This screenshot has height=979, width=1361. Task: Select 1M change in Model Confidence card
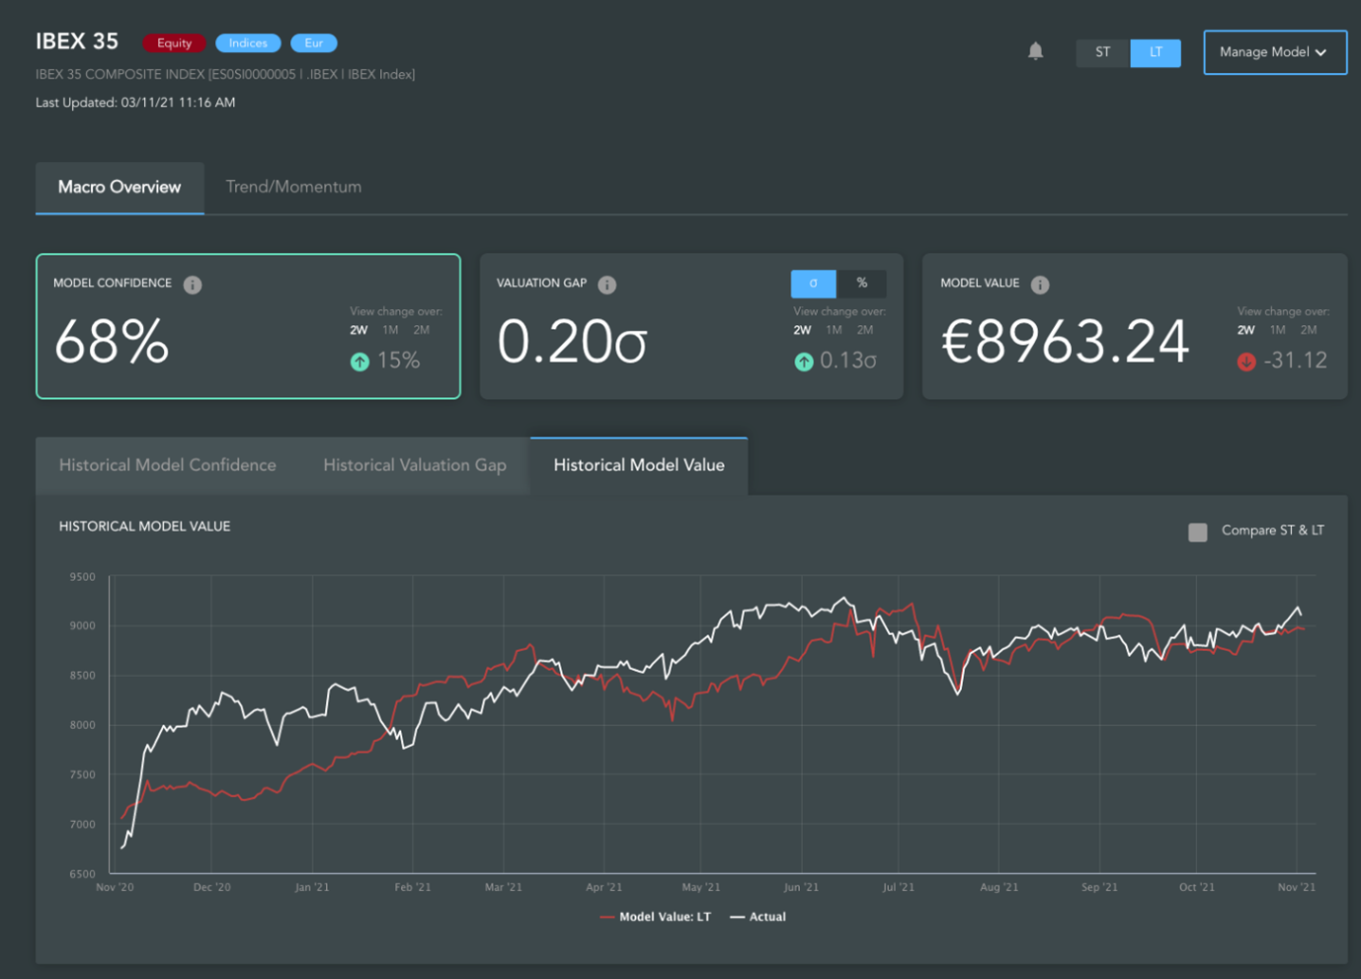pyautogui.click(x=390, y=330)
